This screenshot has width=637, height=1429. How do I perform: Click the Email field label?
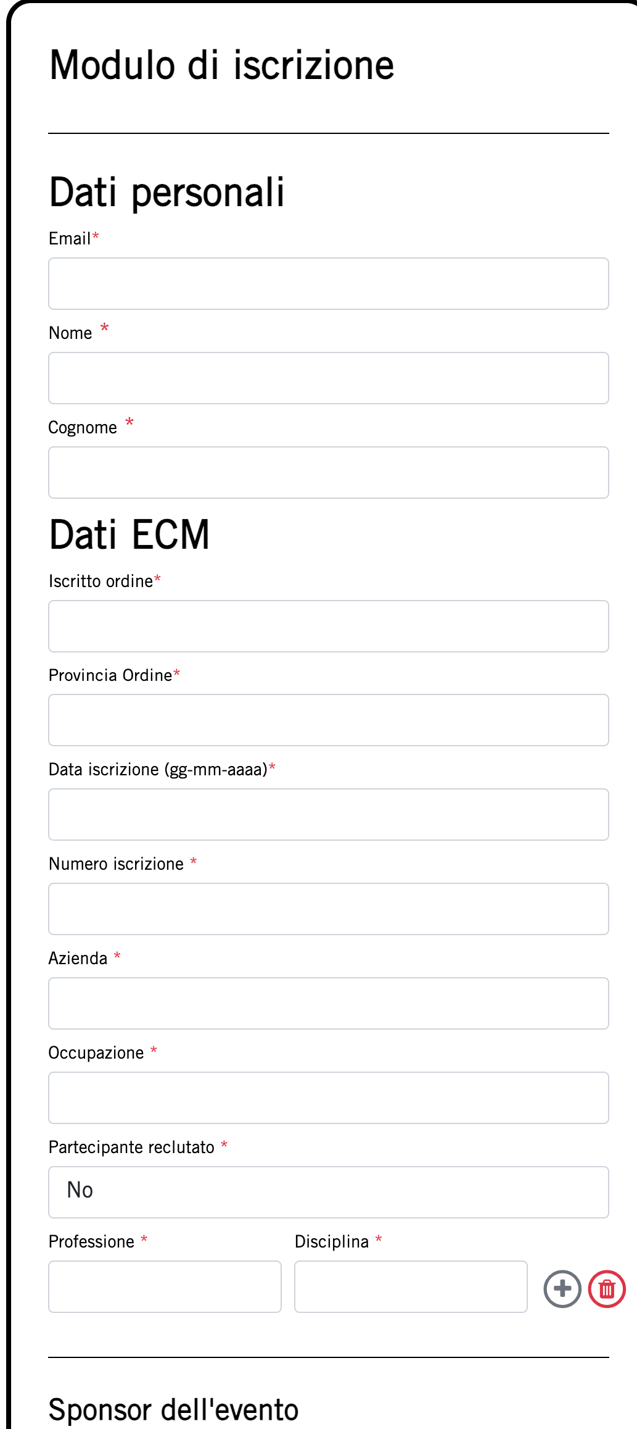point(70,239)
